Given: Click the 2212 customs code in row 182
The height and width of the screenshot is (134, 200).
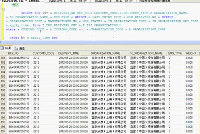Looking at the screenshot, I should (44, 62).
